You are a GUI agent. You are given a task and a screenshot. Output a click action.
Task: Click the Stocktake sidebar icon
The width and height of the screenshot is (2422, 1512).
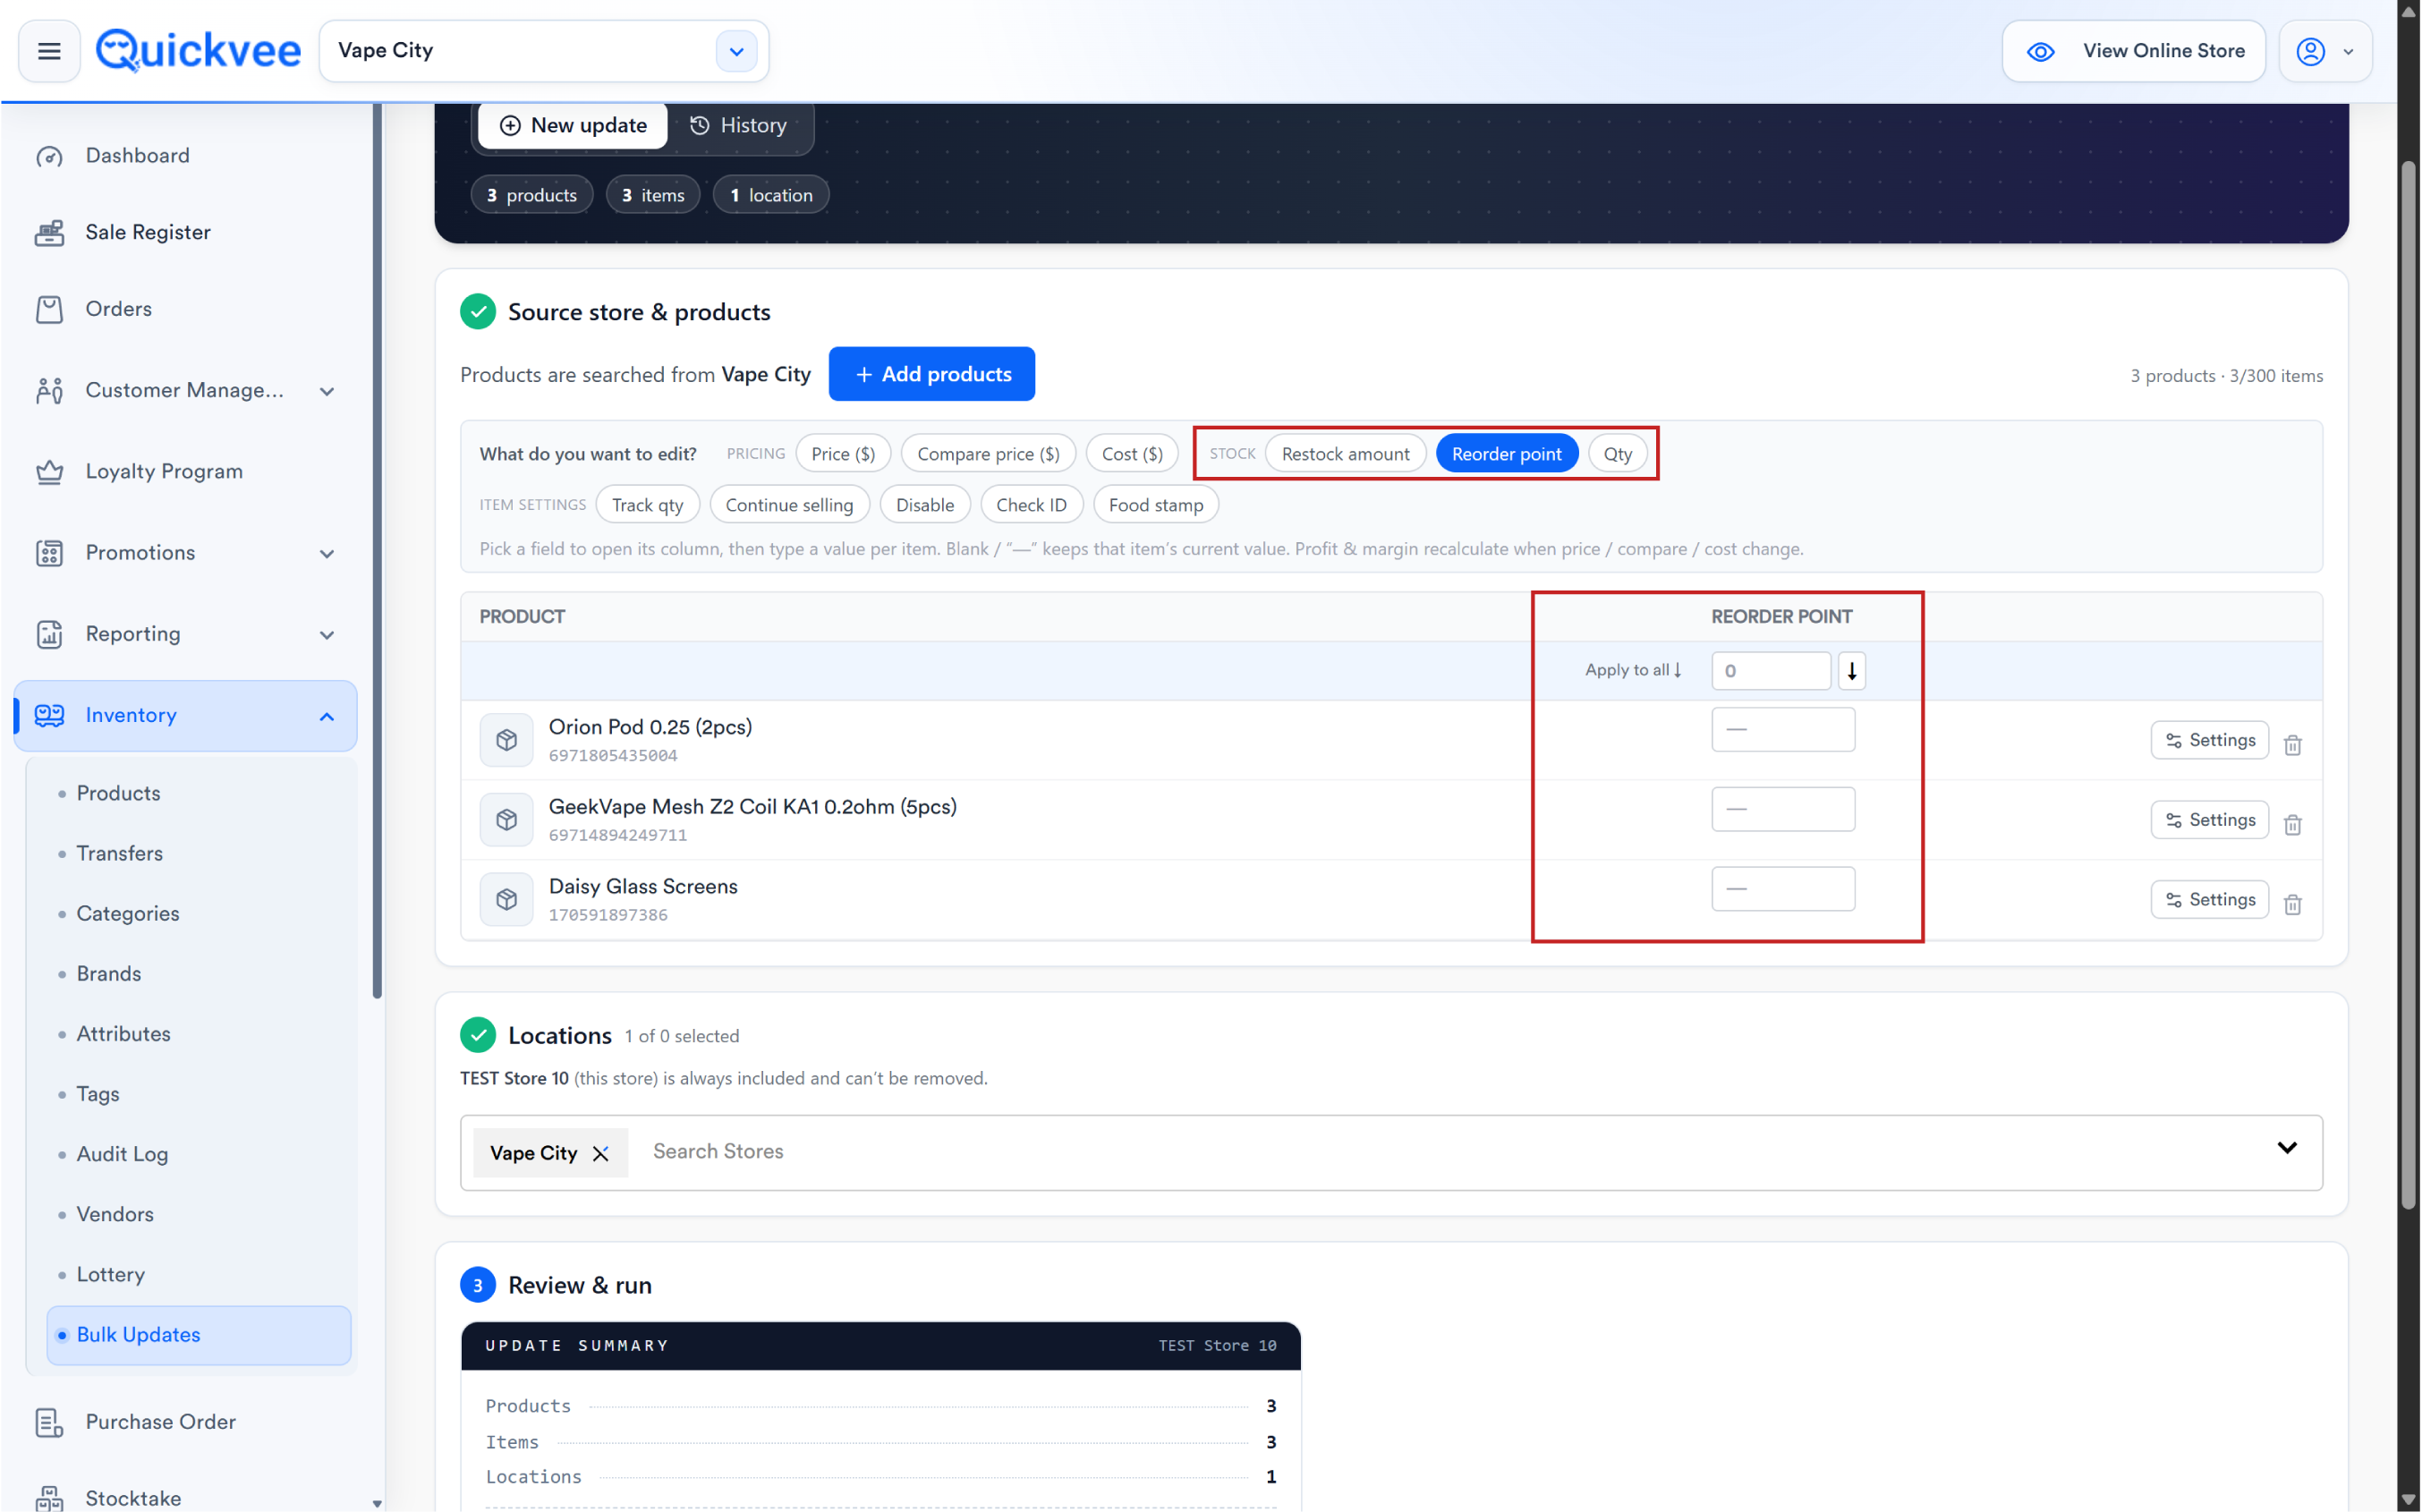click(49, 1497)
